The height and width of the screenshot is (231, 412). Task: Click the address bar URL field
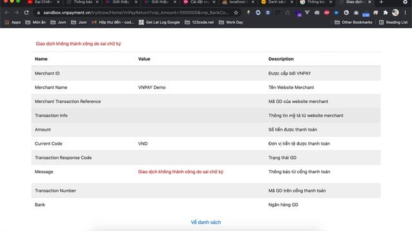pos(136,13)
